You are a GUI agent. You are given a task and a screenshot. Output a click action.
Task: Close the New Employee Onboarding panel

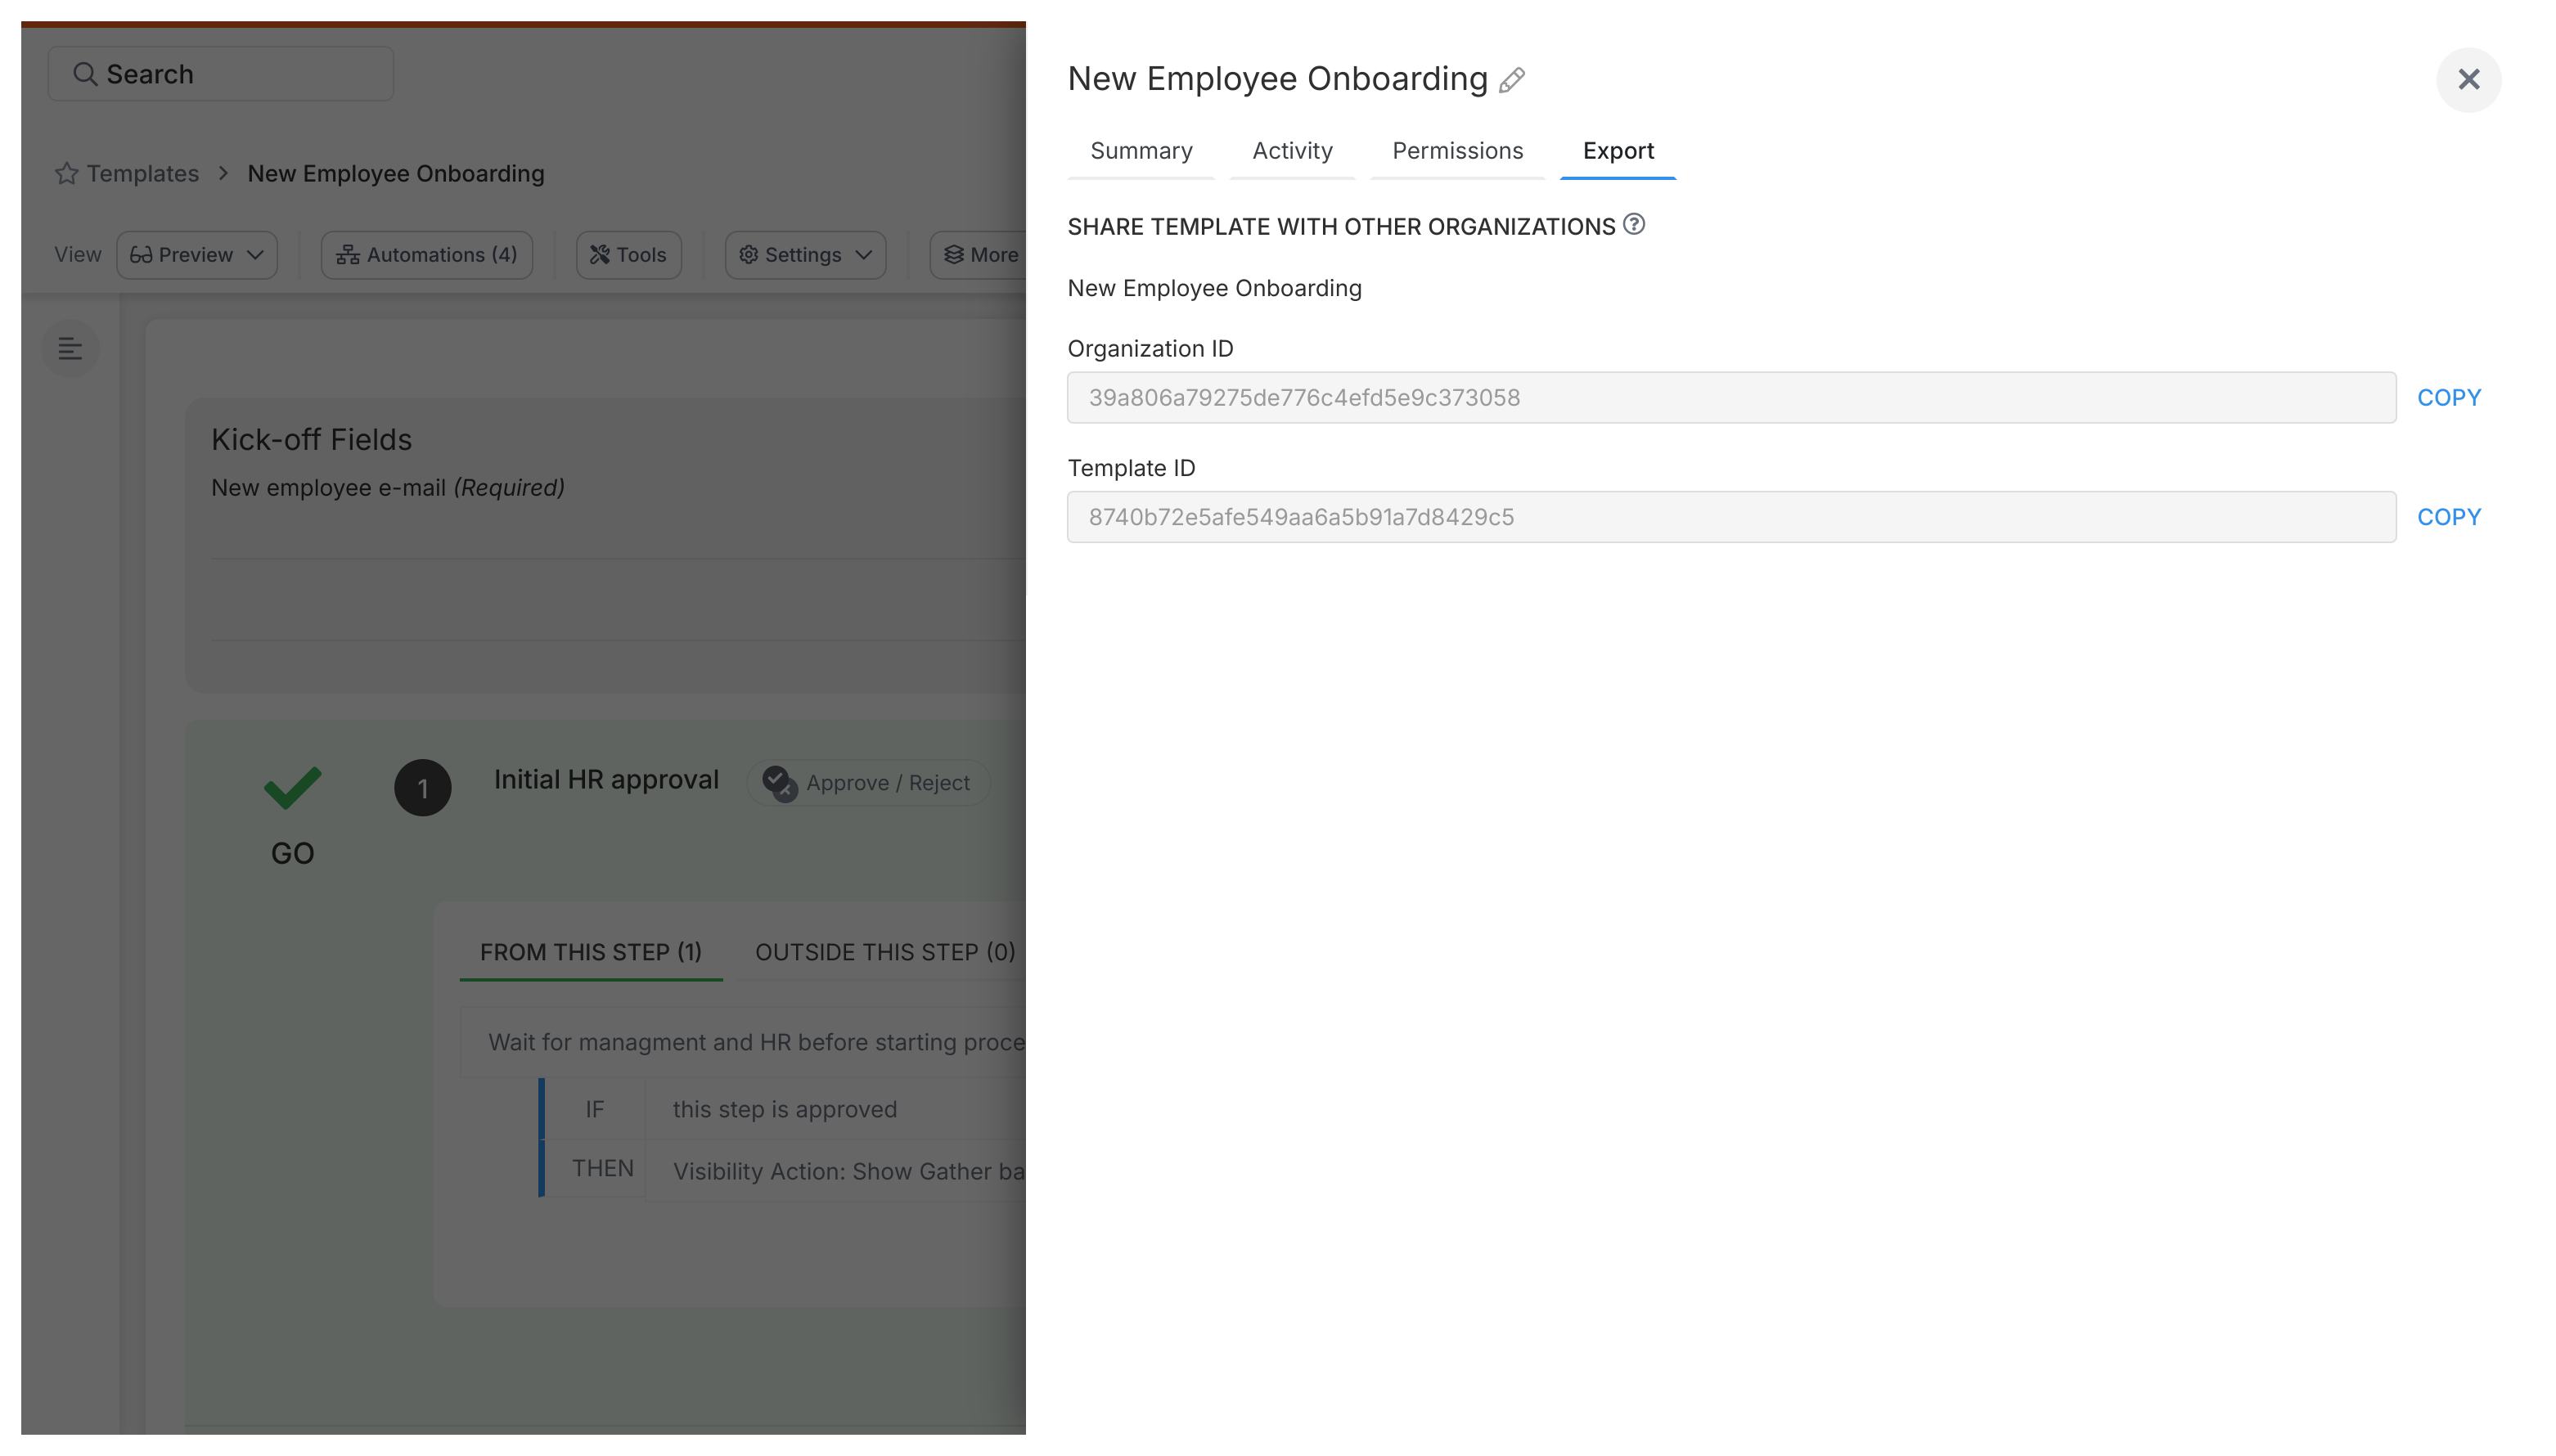2468,80
